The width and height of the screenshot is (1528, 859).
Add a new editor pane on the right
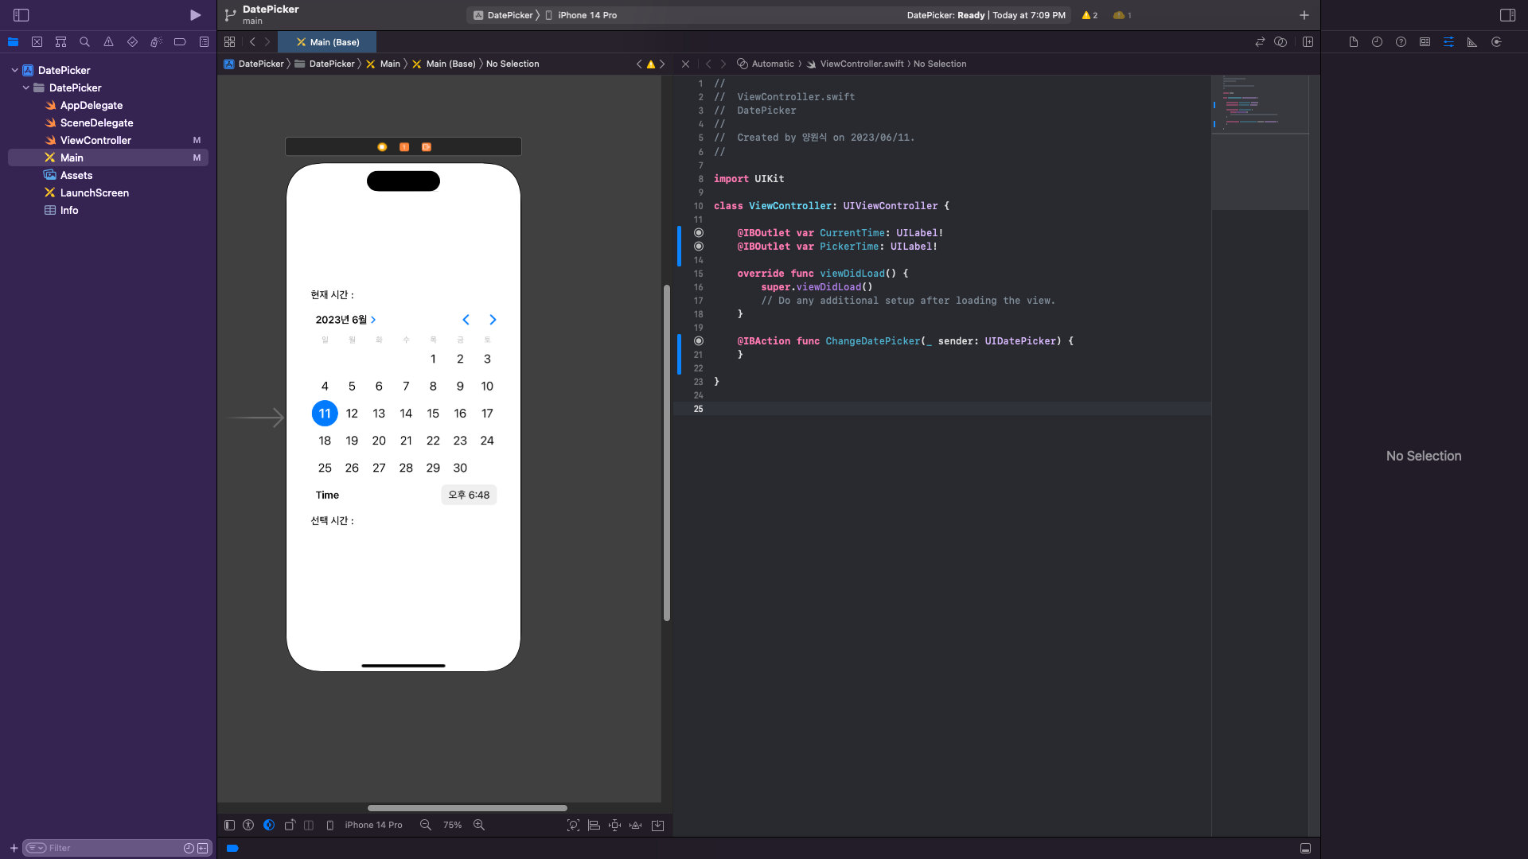[x=1308, y=42]
